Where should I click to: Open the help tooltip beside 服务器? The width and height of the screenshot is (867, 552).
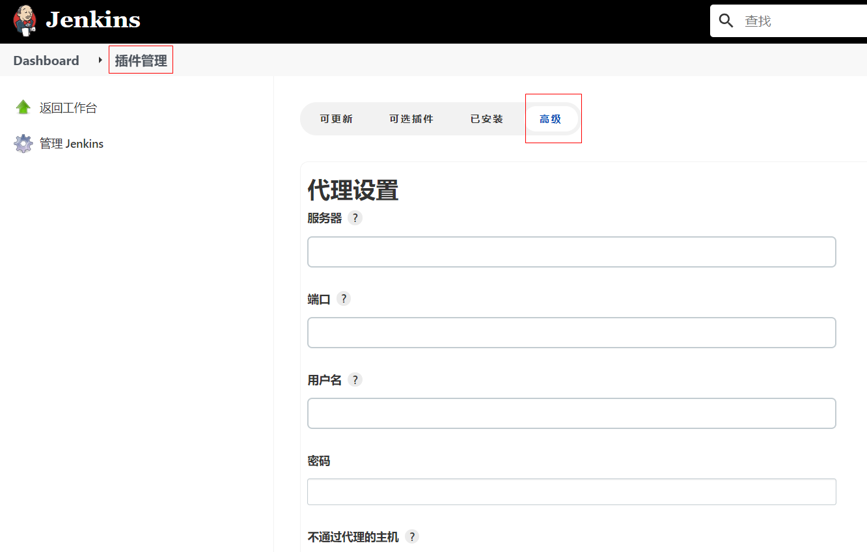pos(355,218)
